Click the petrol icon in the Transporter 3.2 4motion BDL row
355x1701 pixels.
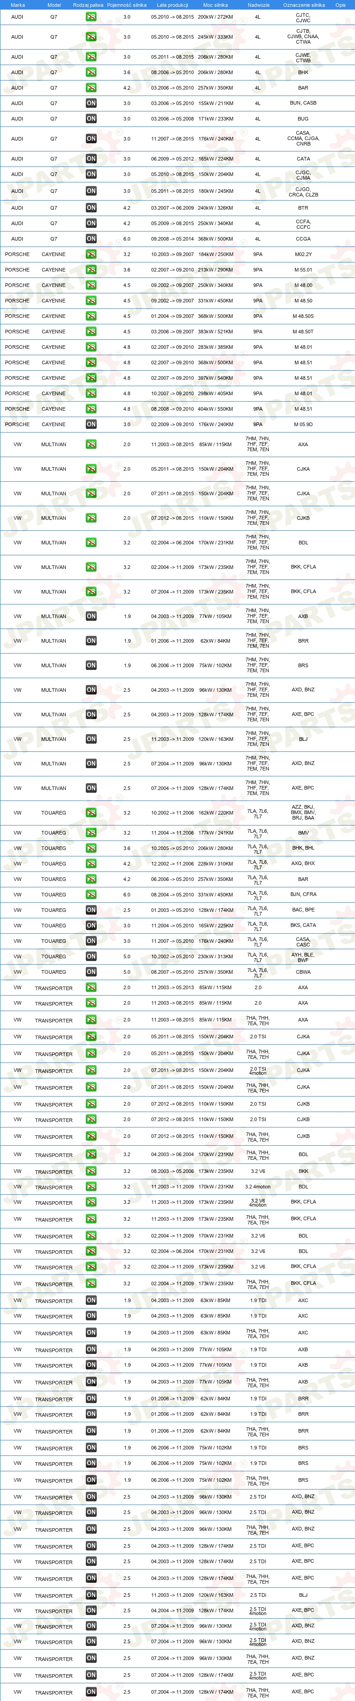pyautogui.click(x=91, y=1187)
